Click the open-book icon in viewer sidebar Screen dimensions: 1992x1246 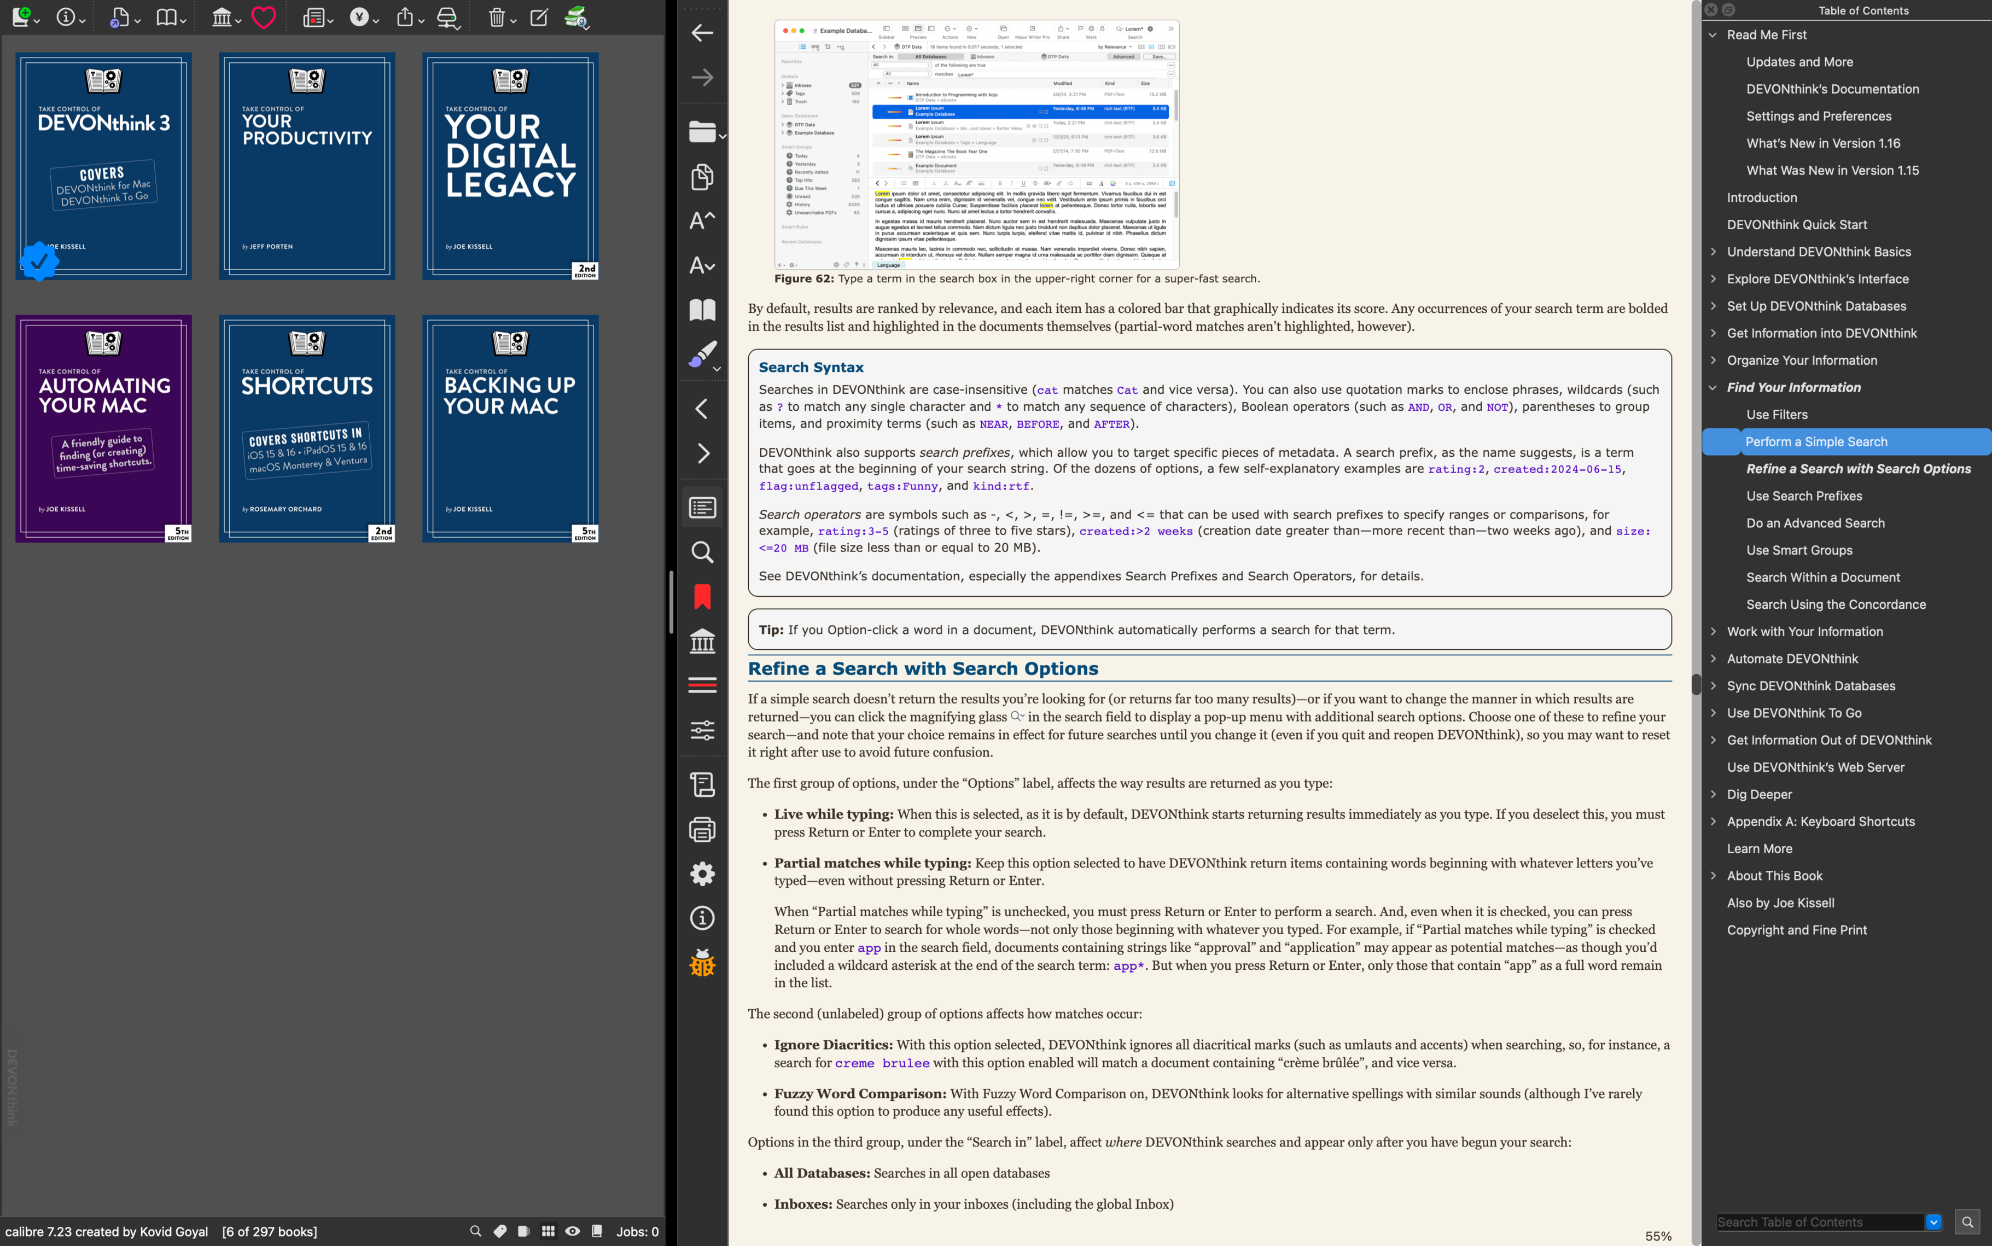702,310
